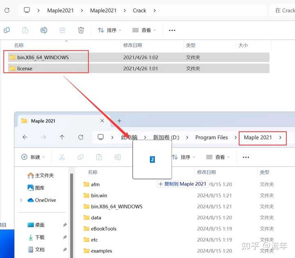Viewport: 295px width, 258px height.
Task: Sort by 修改日期 column in Crack window
Action: (132, 45)
